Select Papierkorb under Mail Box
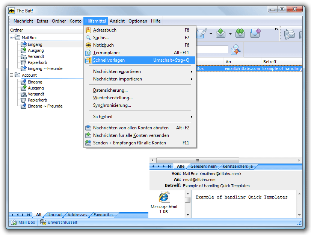The height and width of the screenshot is (235, 311). click(x=37, y=62)
